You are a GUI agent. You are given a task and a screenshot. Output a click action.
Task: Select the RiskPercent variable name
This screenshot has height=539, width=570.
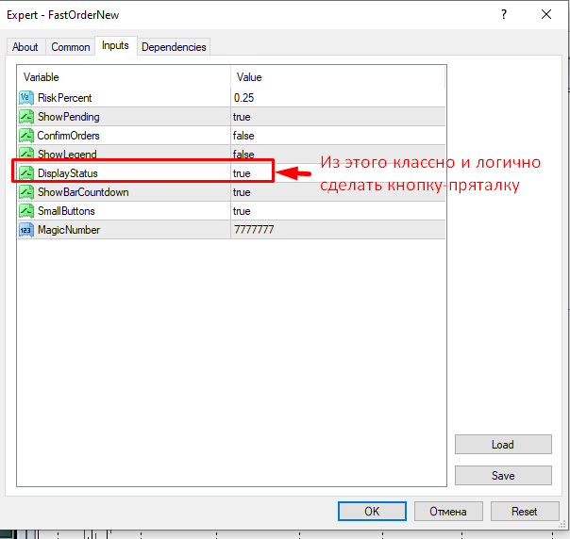tap(65, 98)
